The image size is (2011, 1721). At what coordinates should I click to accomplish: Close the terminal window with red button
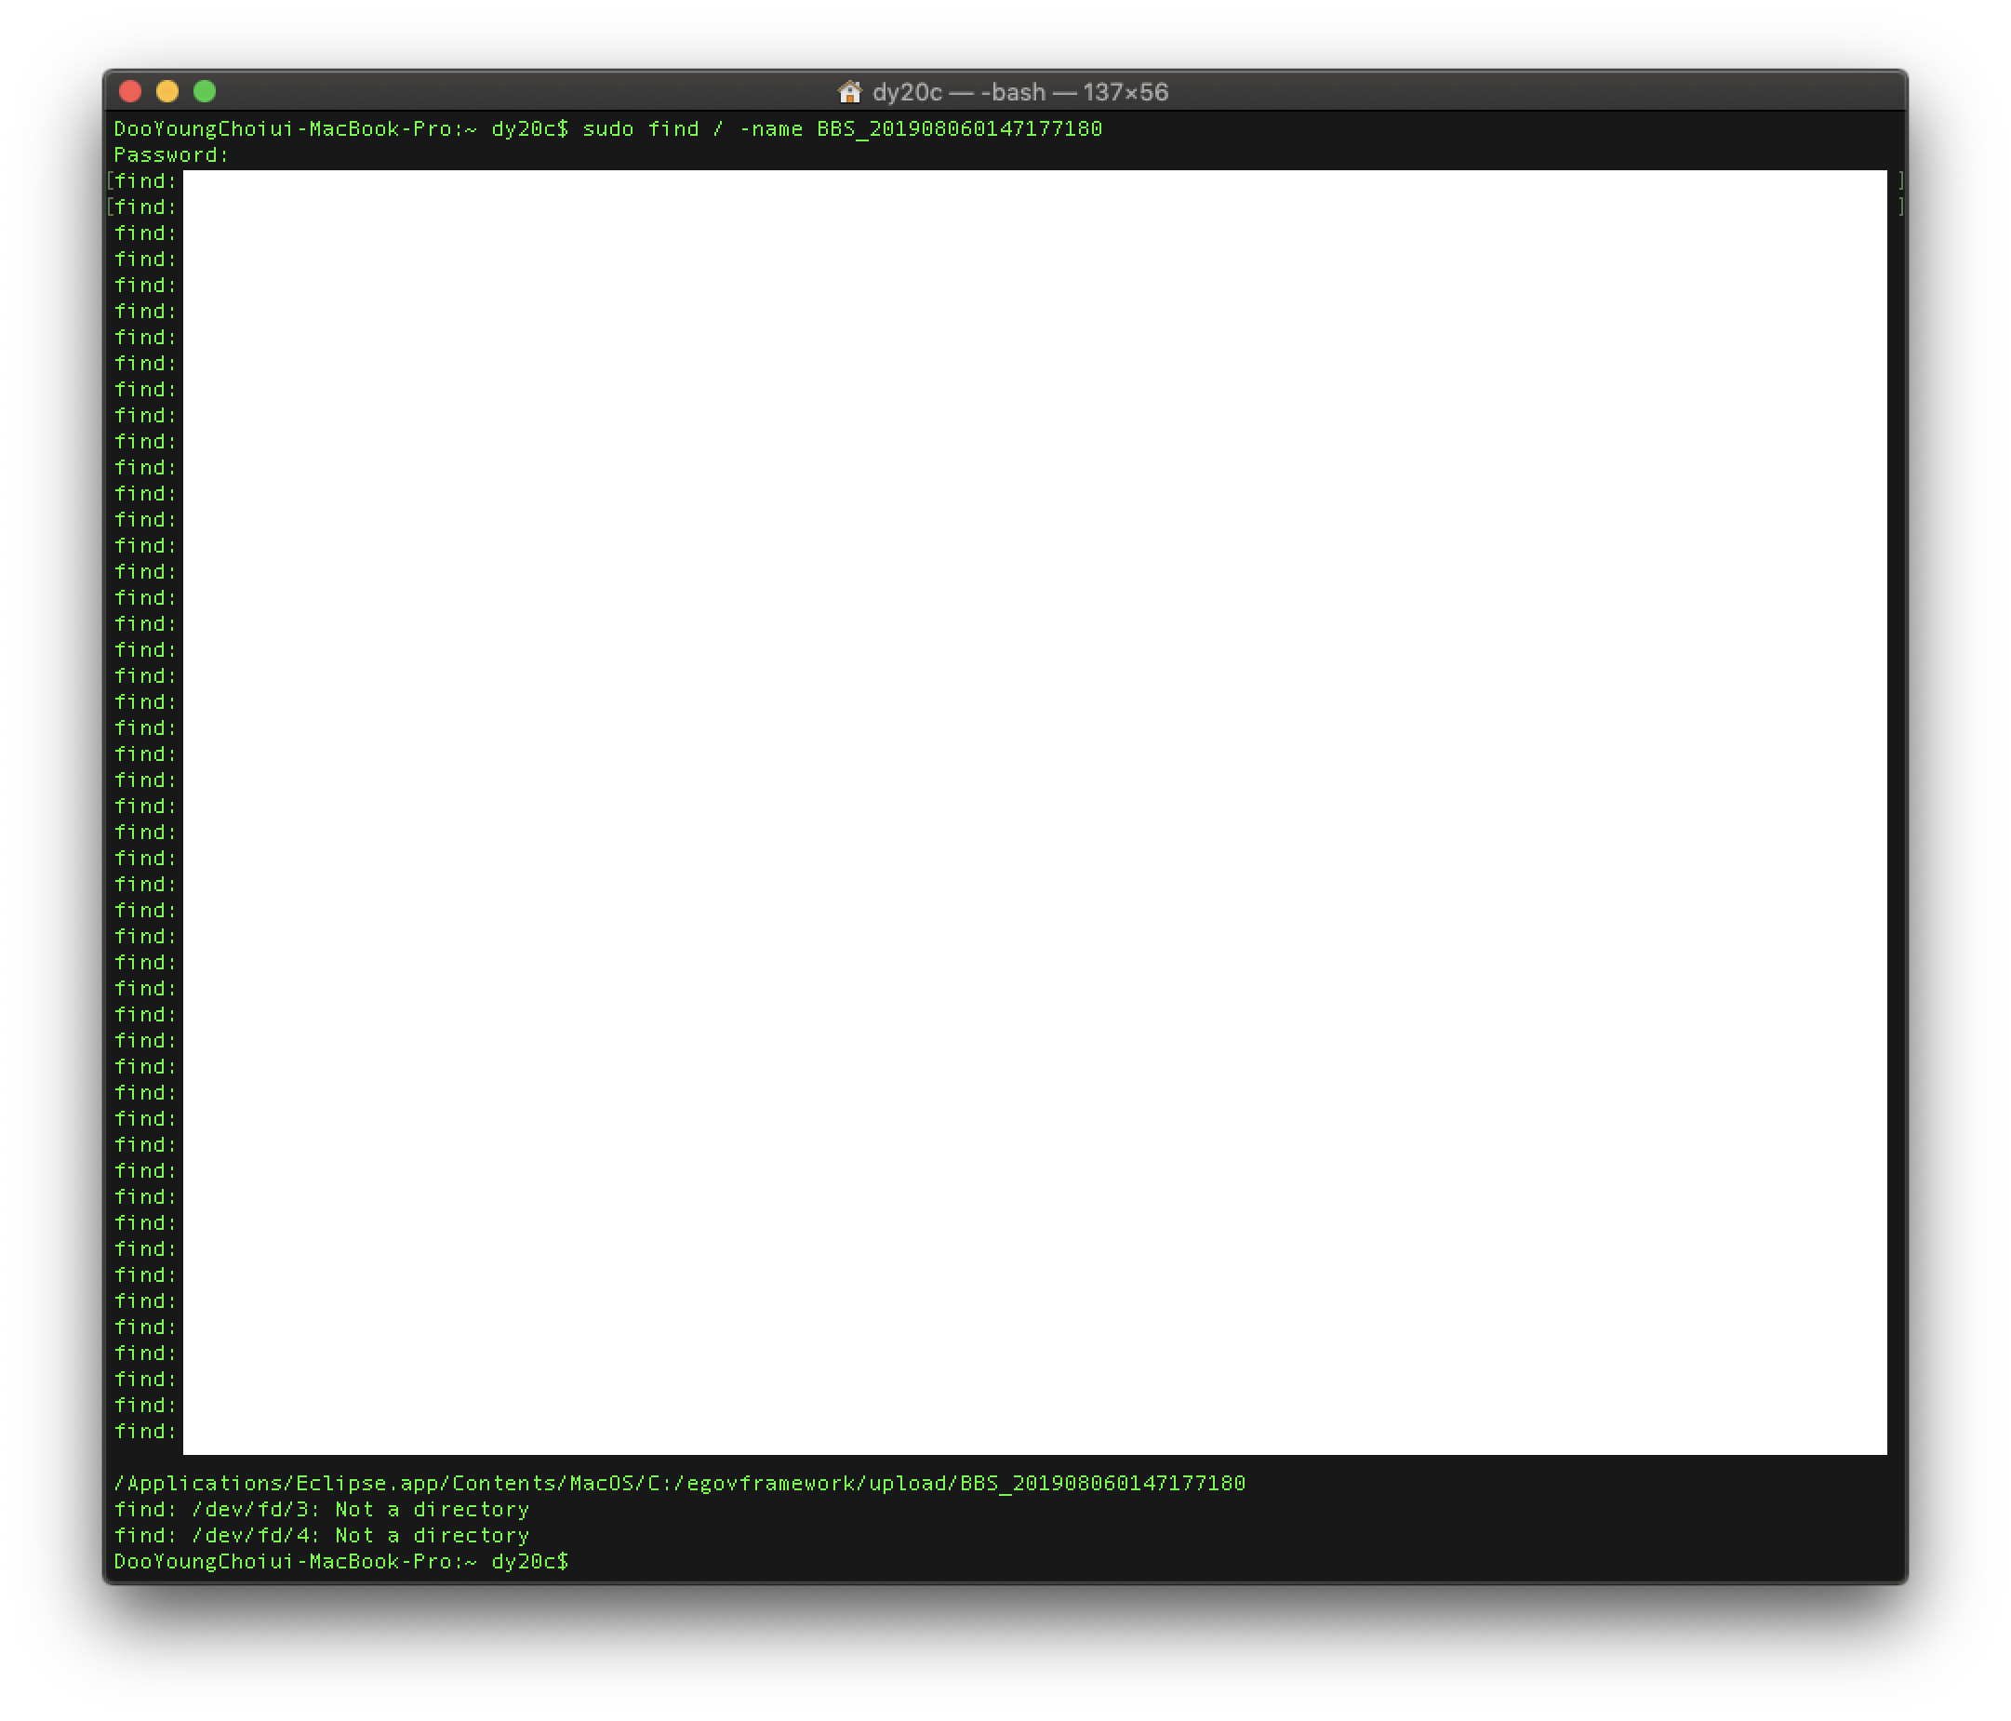[x=130, y=91]
